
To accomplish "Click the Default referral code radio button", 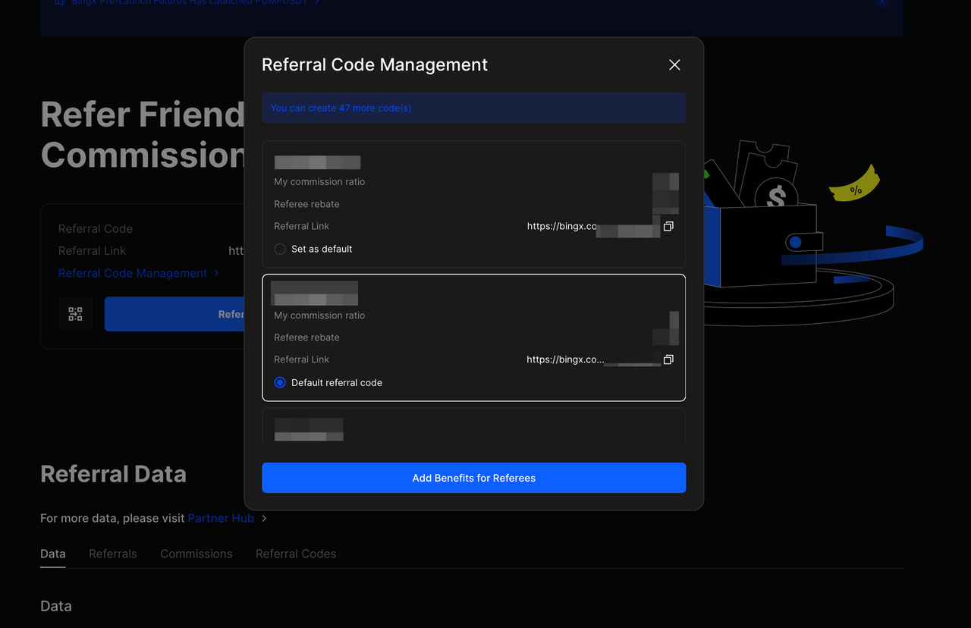I will pyautogui.click(x=280, y=383).
